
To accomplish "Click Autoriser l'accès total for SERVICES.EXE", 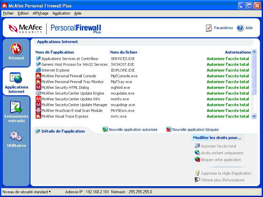I will point(228,59).
